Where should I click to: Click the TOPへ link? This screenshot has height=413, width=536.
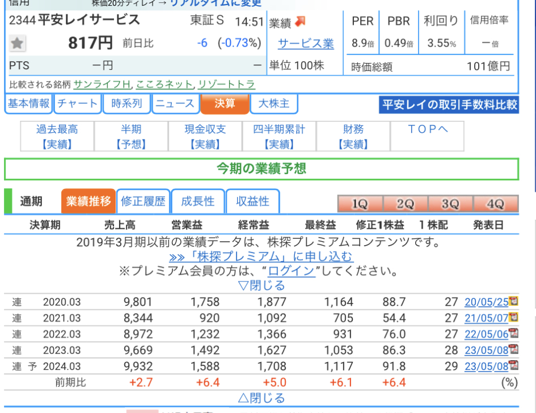[428, 129]
